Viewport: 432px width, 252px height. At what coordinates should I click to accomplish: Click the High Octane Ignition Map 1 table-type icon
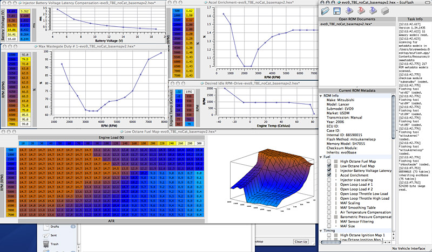[336, 235]
